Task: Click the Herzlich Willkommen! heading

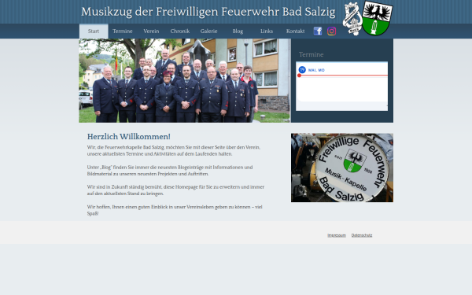Action: click(x=129, y=137)
